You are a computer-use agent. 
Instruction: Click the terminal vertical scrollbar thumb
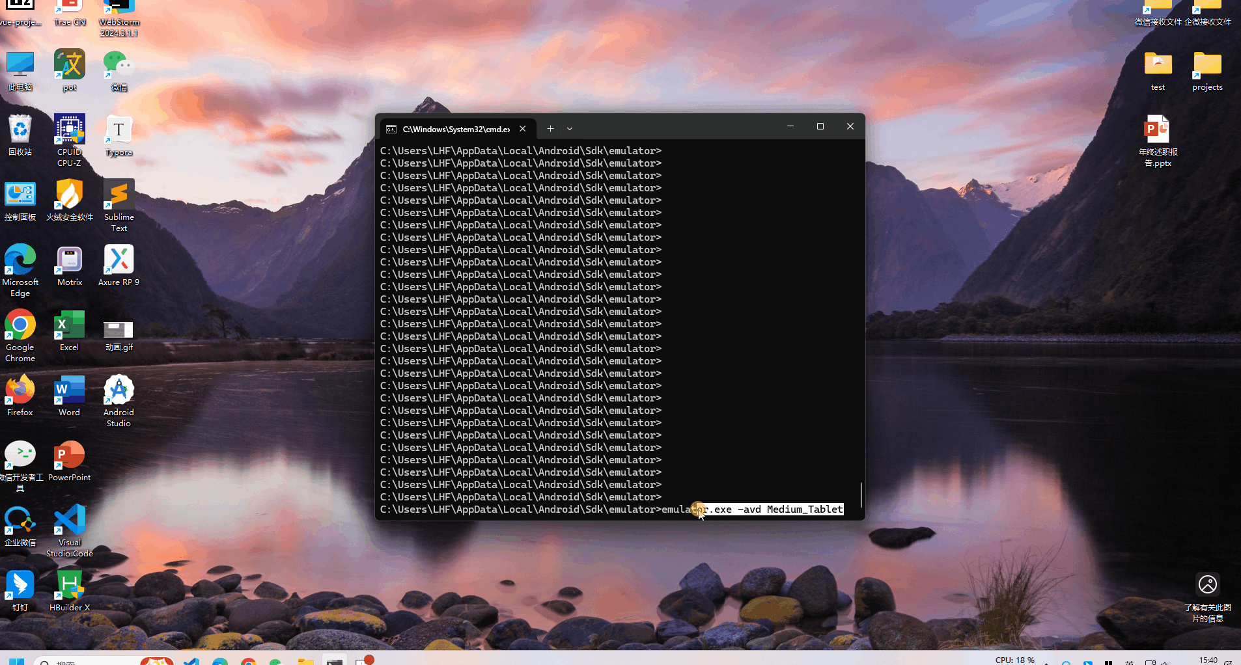coord(861,495)
